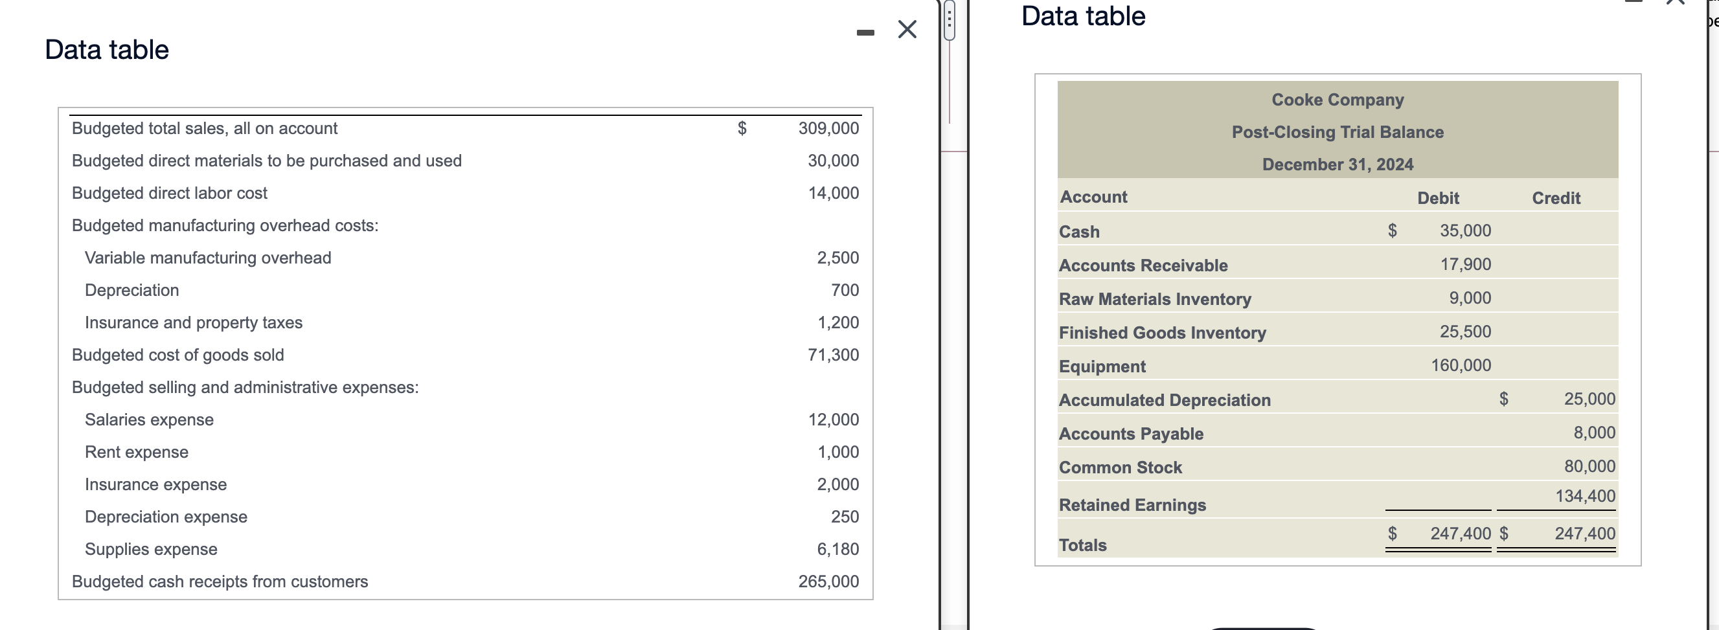Image resolution: width=1719 pixels, height=630 pixels.
Task: Select the dollar sign next to Budgeted total sales
Action: 741,128
